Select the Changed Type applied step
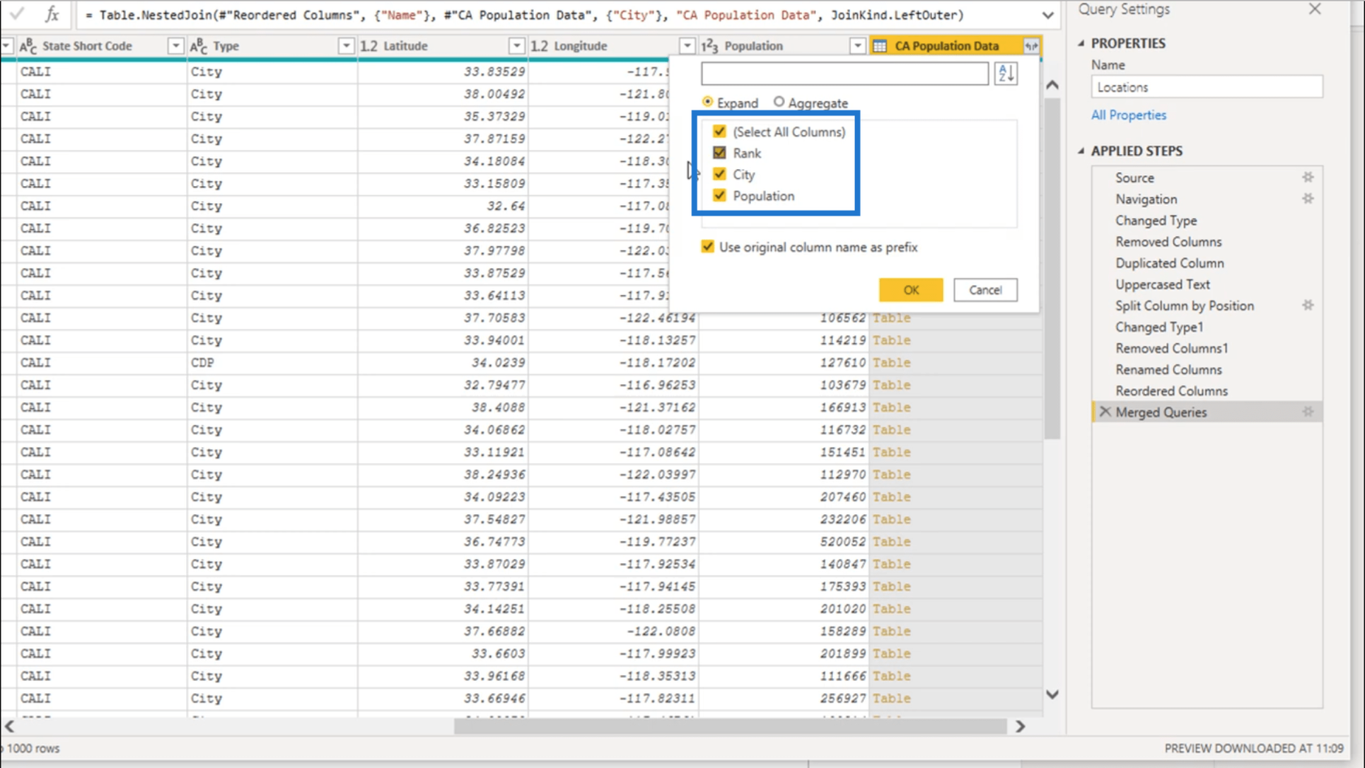Viewport: 1365px width, 768px height. pyautogui.click(x=1155, y=220)
